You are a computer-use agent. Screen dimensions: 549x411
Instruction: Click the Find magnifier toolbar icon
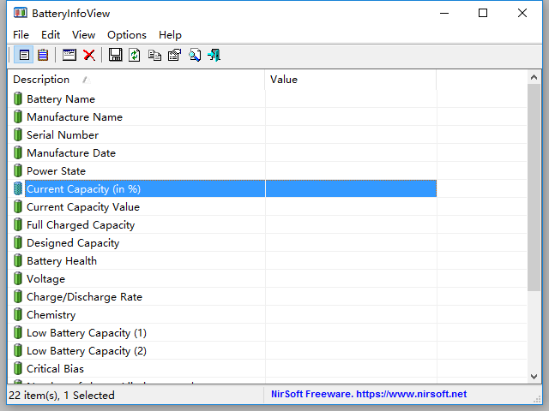194,55
